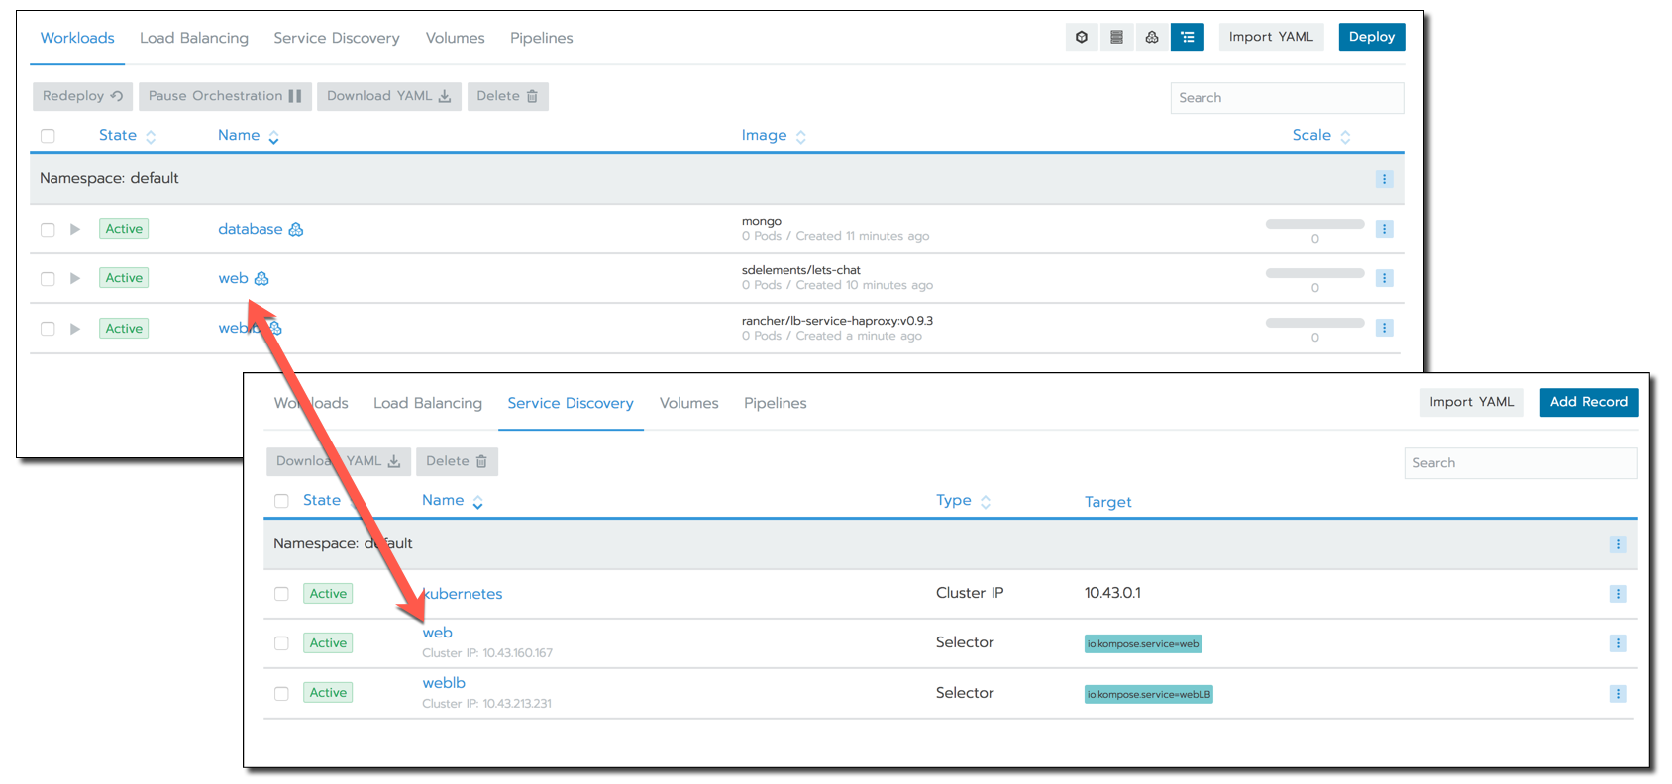Focus the Search field in Workloads window
This screenshot has height=784, width=1672.
[1287, 98]
